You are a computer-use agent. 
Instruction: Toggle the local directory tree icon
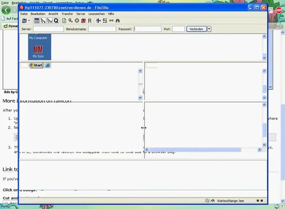tap(43, 21)
